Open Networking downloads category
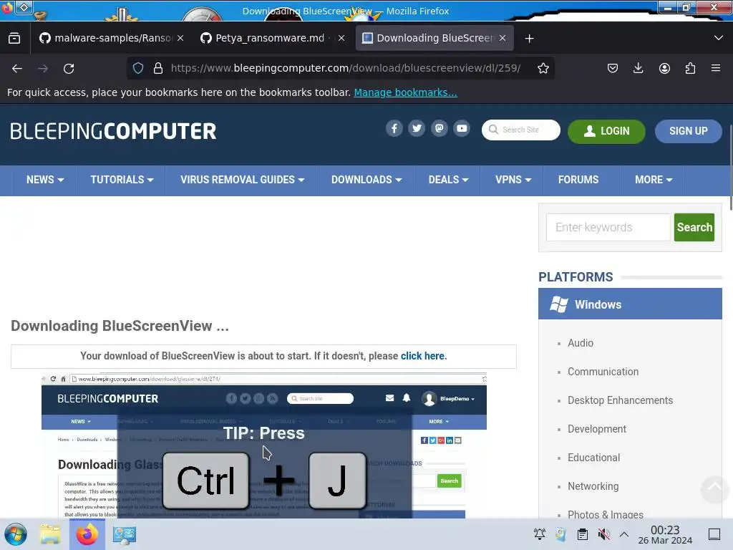733x550 pixels. coord(593,486)
